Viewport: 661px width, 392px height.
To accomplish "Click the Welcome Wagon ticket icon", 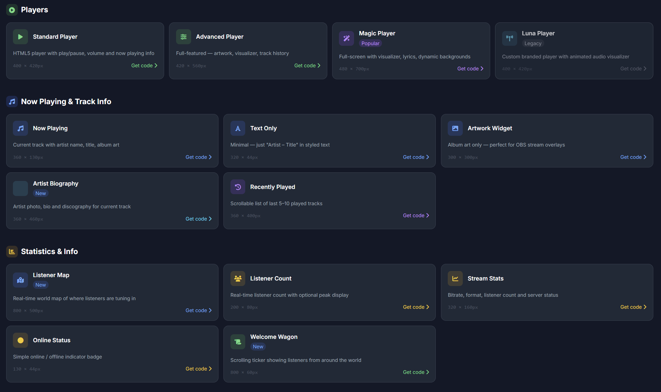I will [238, 342].
